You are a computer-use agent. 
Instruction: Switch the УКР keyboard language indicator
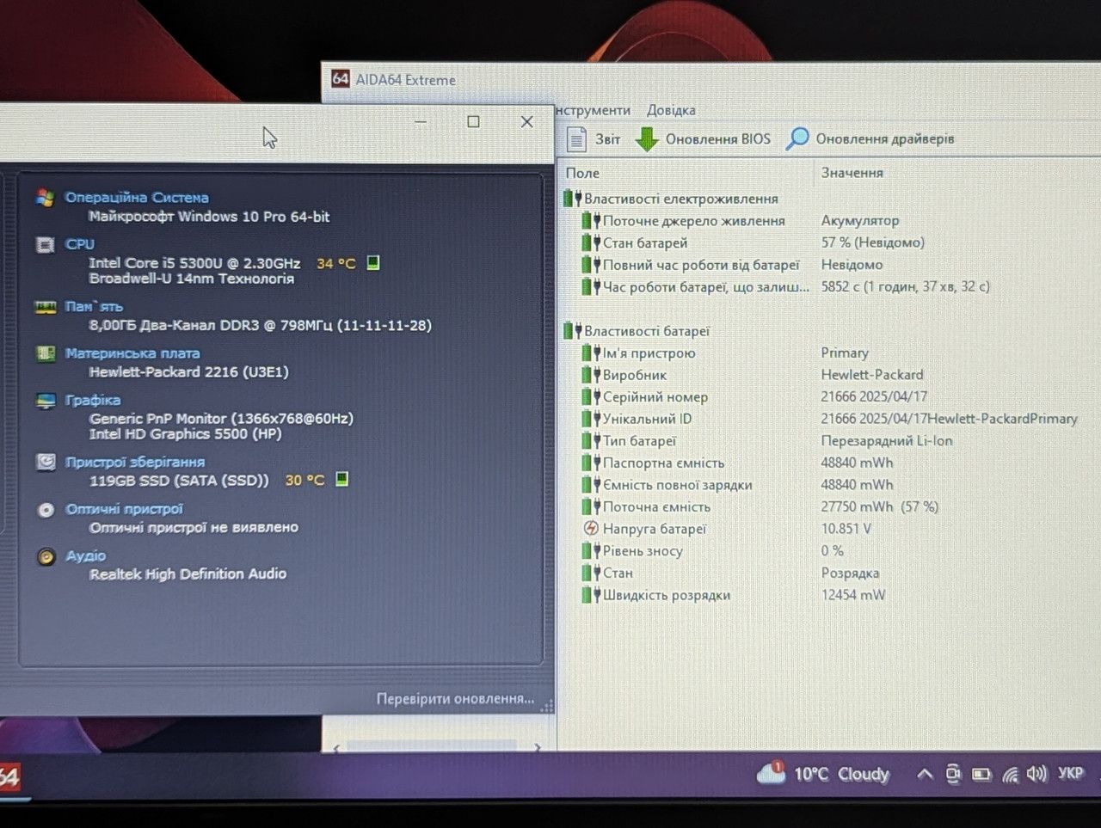click(x=1070, y=773)
